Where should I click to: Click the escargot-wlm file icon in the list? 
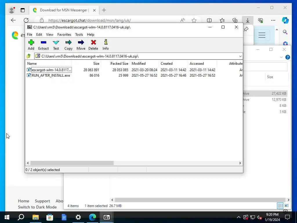[29, 70]
